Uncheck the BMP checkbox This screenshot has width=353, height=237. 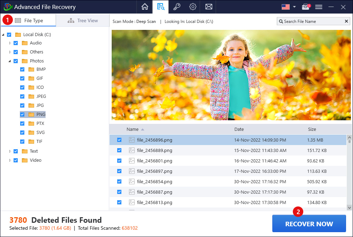(x=22, y=69)
